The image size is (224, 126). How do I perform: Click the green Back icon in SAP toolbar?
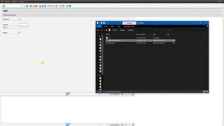(31, 6)
